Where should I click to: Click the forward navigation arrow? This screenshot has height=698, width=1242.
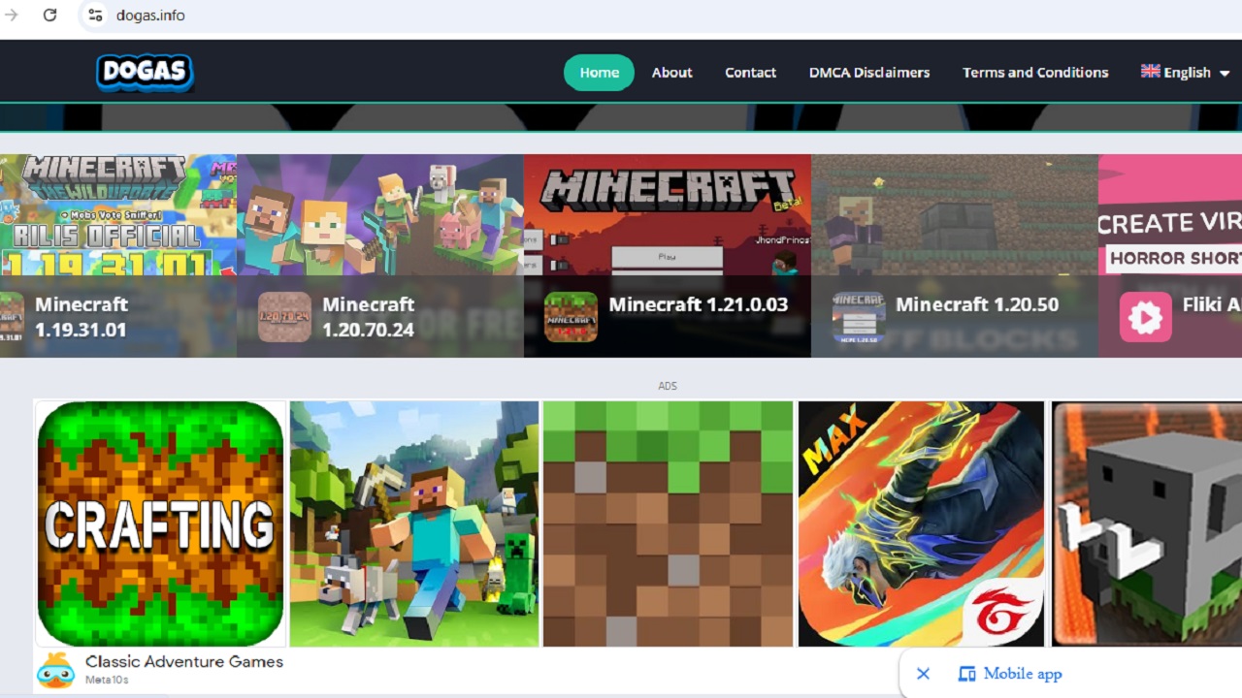[12, 15]
